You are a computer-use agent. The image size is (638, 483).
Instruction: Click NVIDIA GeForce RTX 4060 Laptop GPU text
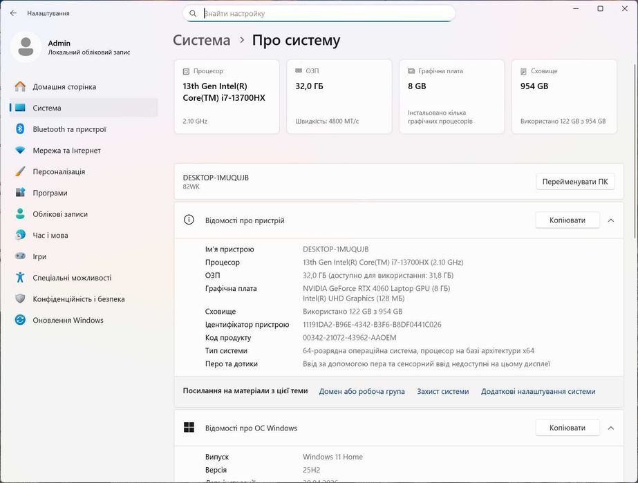click(376, 288)
